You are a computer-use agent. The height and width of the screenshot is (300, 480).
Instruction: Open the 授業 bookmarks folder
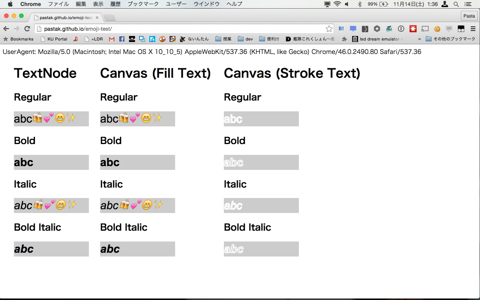pos(223,39)
